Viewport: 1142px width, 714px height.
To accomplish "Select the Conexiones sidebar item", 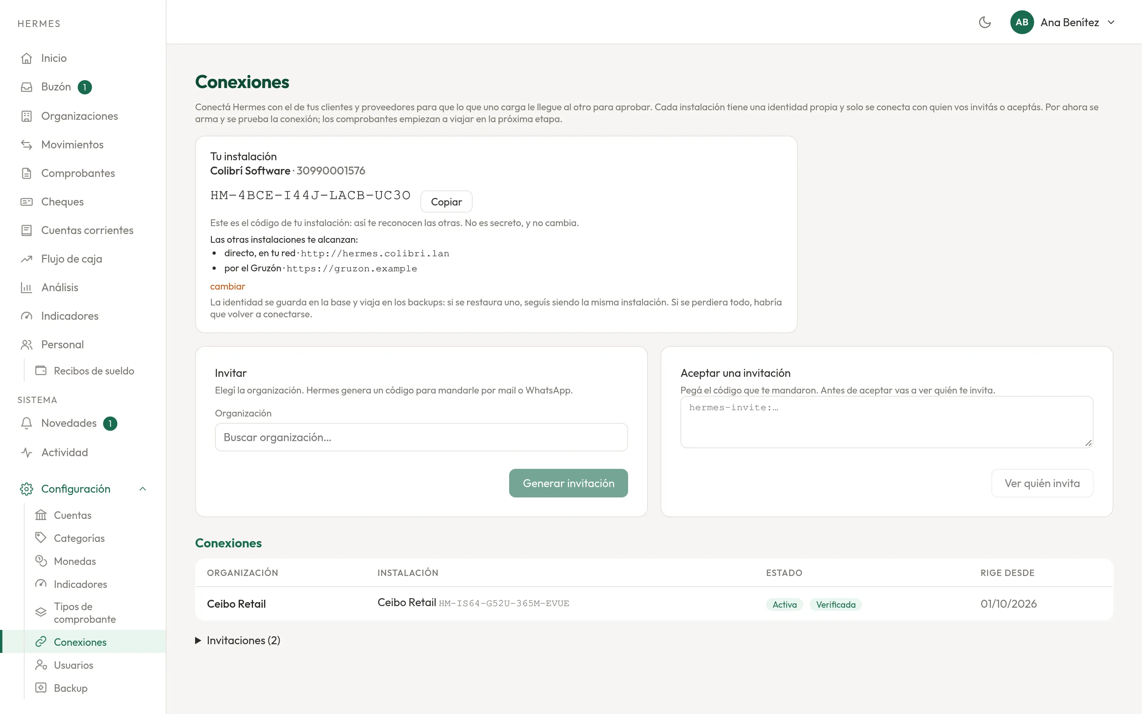I will (83, 642).
